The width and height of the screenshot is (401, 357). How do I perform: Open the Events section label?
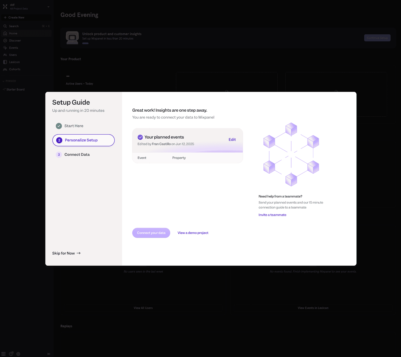click(x=14, y=48)
